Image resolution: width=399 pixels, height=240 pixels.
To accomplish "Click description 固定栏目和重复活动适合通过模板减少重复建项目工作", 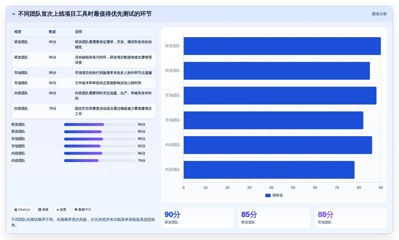I will (x=113, y=111).
